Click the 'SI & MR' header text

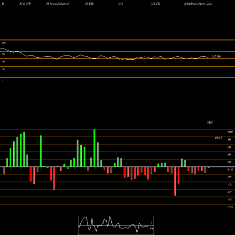coord(25,4)
